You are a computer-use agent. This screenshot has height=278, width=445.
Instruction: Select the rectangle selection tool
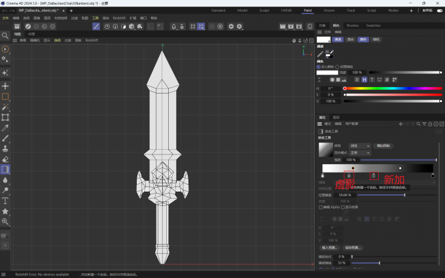click(x=5, y=96)
